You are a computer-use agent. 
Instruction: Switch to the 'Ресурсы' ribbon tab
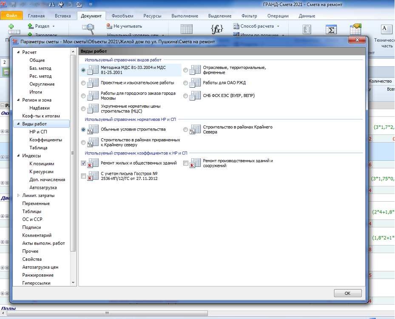[152, 16]
